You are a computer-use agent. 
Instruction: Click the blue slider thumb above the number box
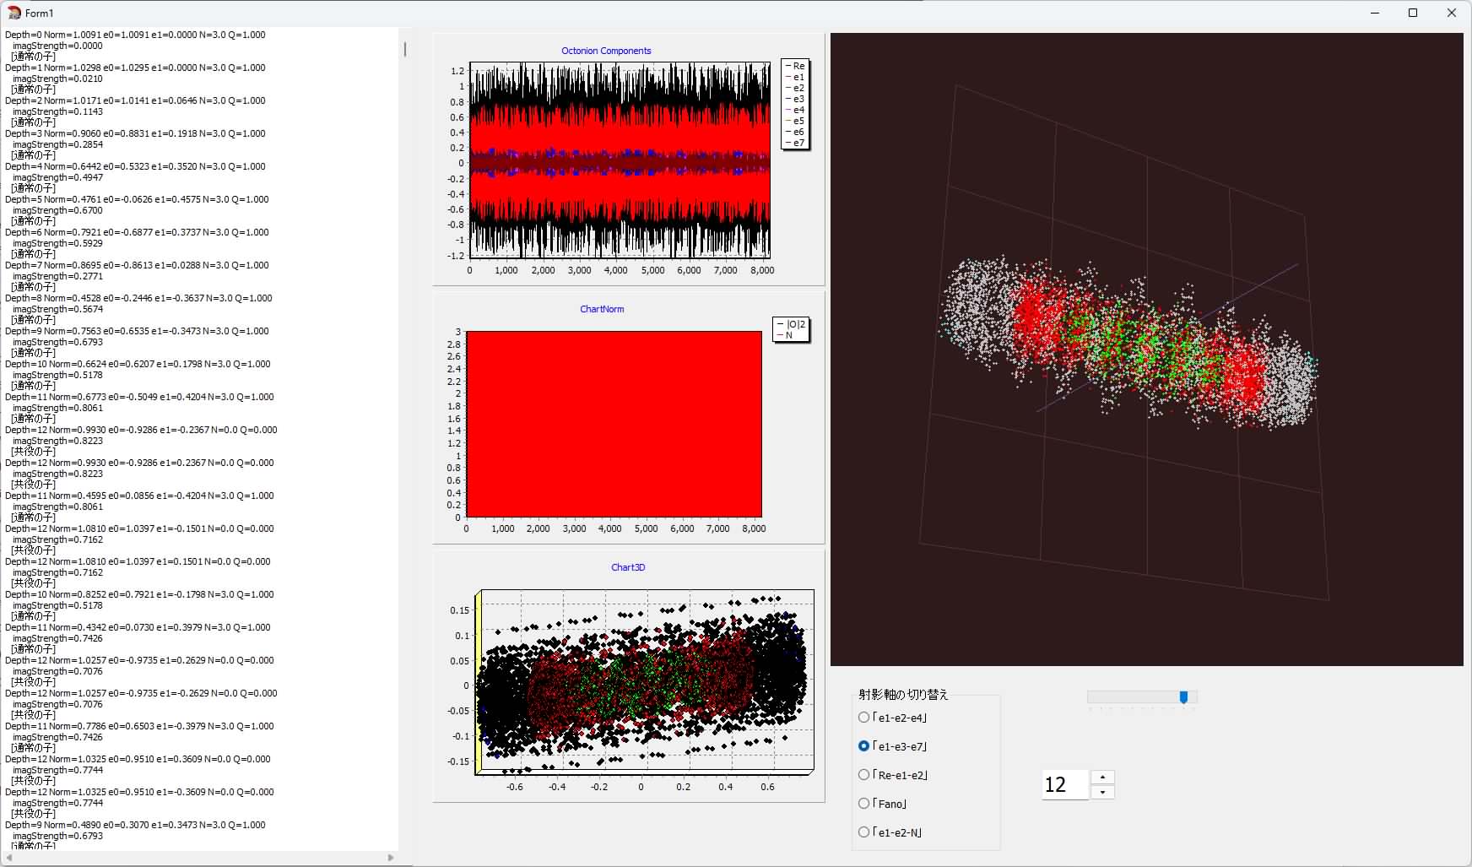(x=1183, y=696)
